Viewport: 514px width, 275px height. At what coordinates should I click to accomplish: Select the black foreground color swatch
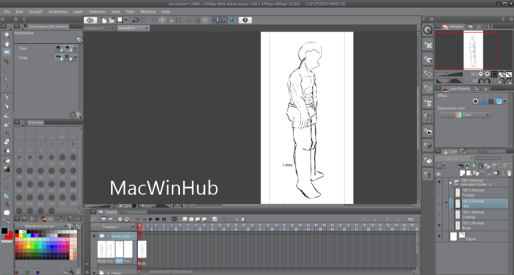(x=4, y=231)
